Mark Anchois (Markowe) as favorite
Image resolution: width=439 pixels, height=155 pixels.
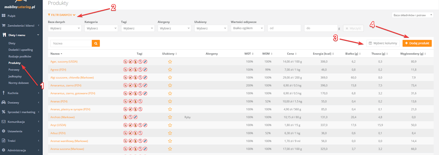(170, 117)
